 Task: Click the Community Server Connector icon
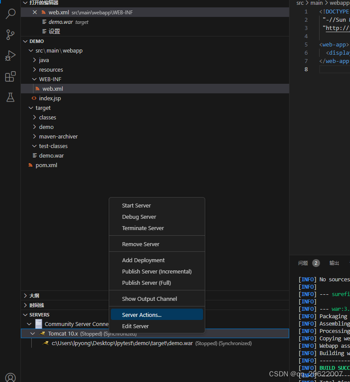[x=39, y=324]
